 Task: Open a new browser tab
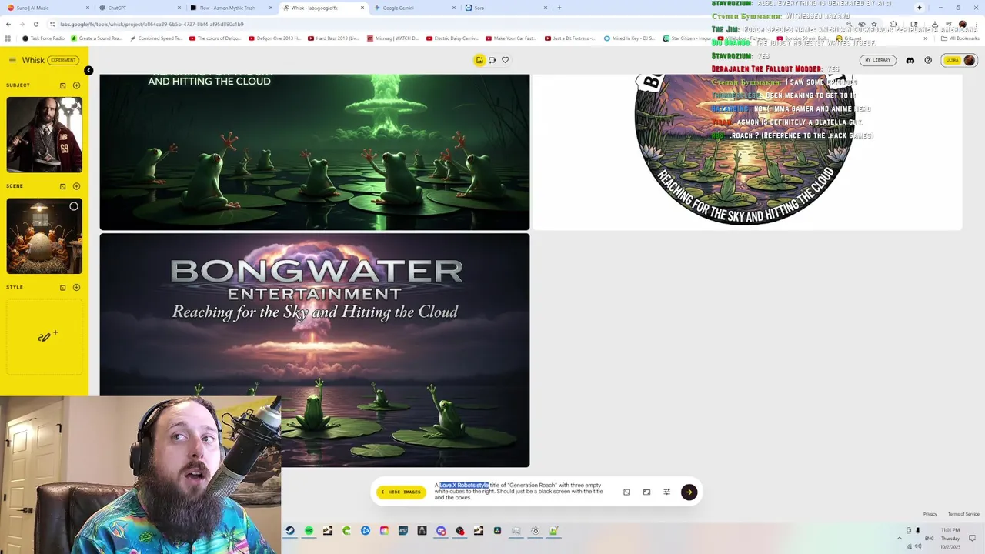[x=559, y=8]
